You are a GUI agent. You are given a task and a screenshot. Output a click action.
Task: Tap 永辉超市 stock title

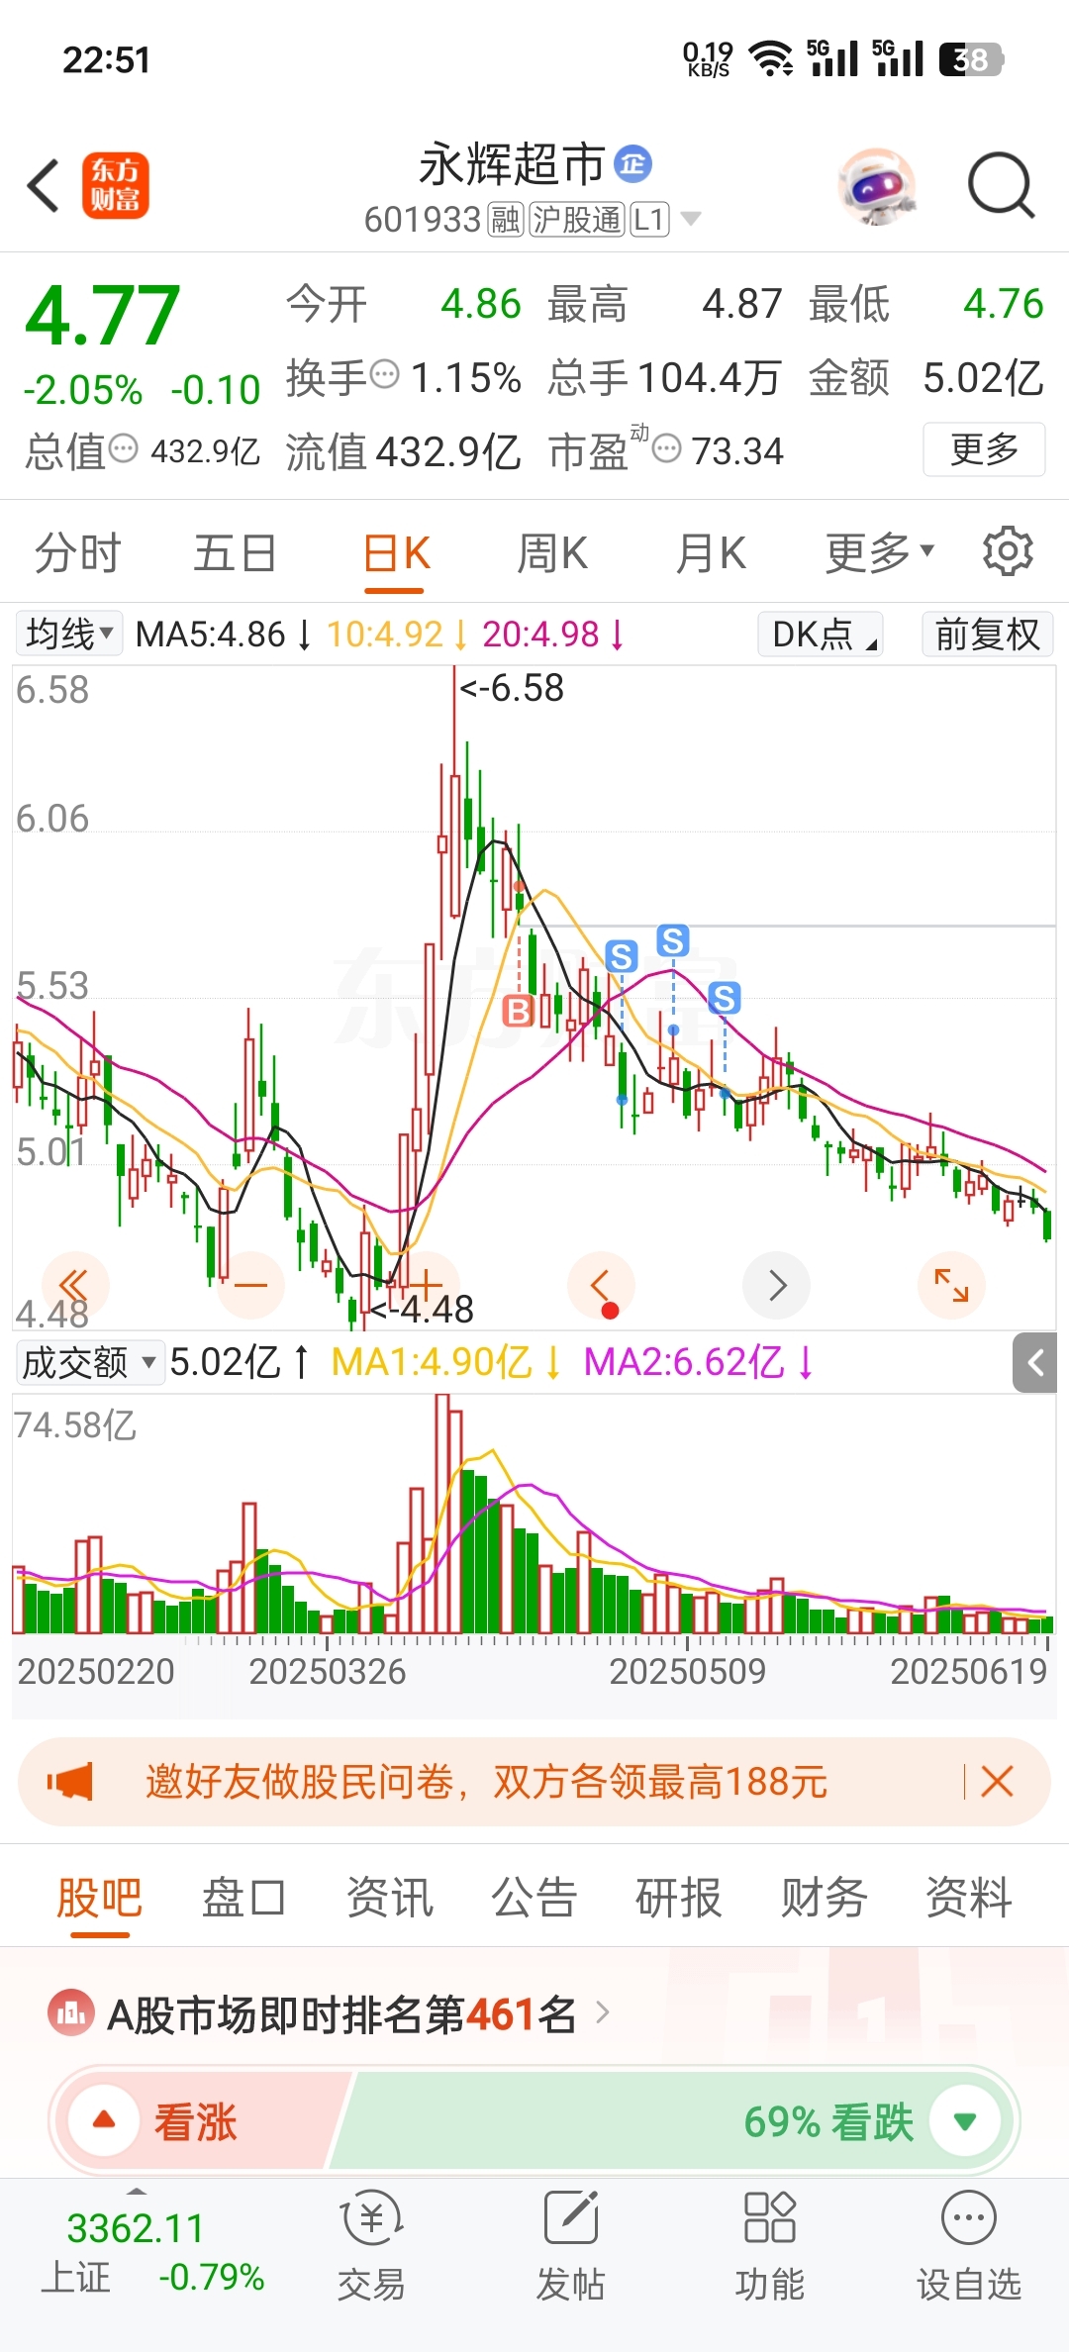[x=512, y=163]
